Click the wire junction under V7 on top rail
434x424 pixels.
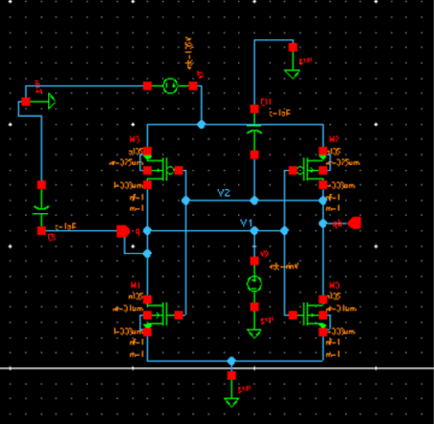[x=201, y=125]
